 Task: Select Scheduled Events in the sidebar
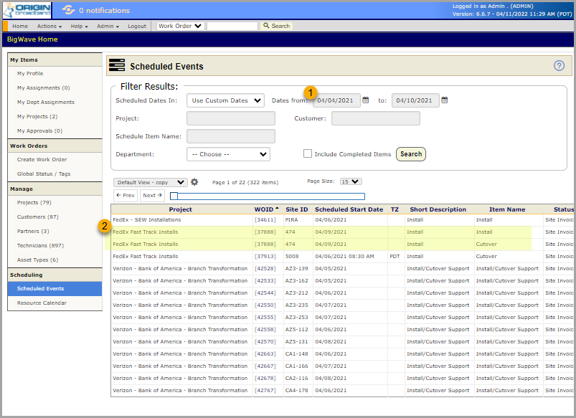coord(55,289)
